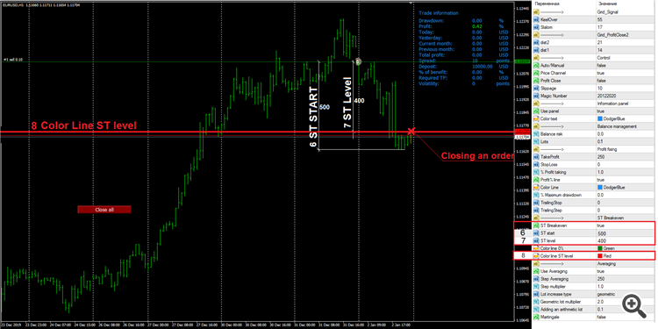The height and width of the screenshot is (329, 658).
Task: Click the % Profit taking type icon
Action: [535, 172]
